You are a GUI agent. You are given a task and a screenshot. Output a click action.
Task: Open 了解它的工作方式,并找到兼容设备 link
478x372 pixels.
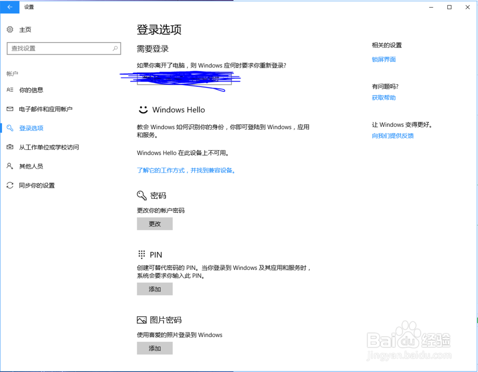[186, 170]
